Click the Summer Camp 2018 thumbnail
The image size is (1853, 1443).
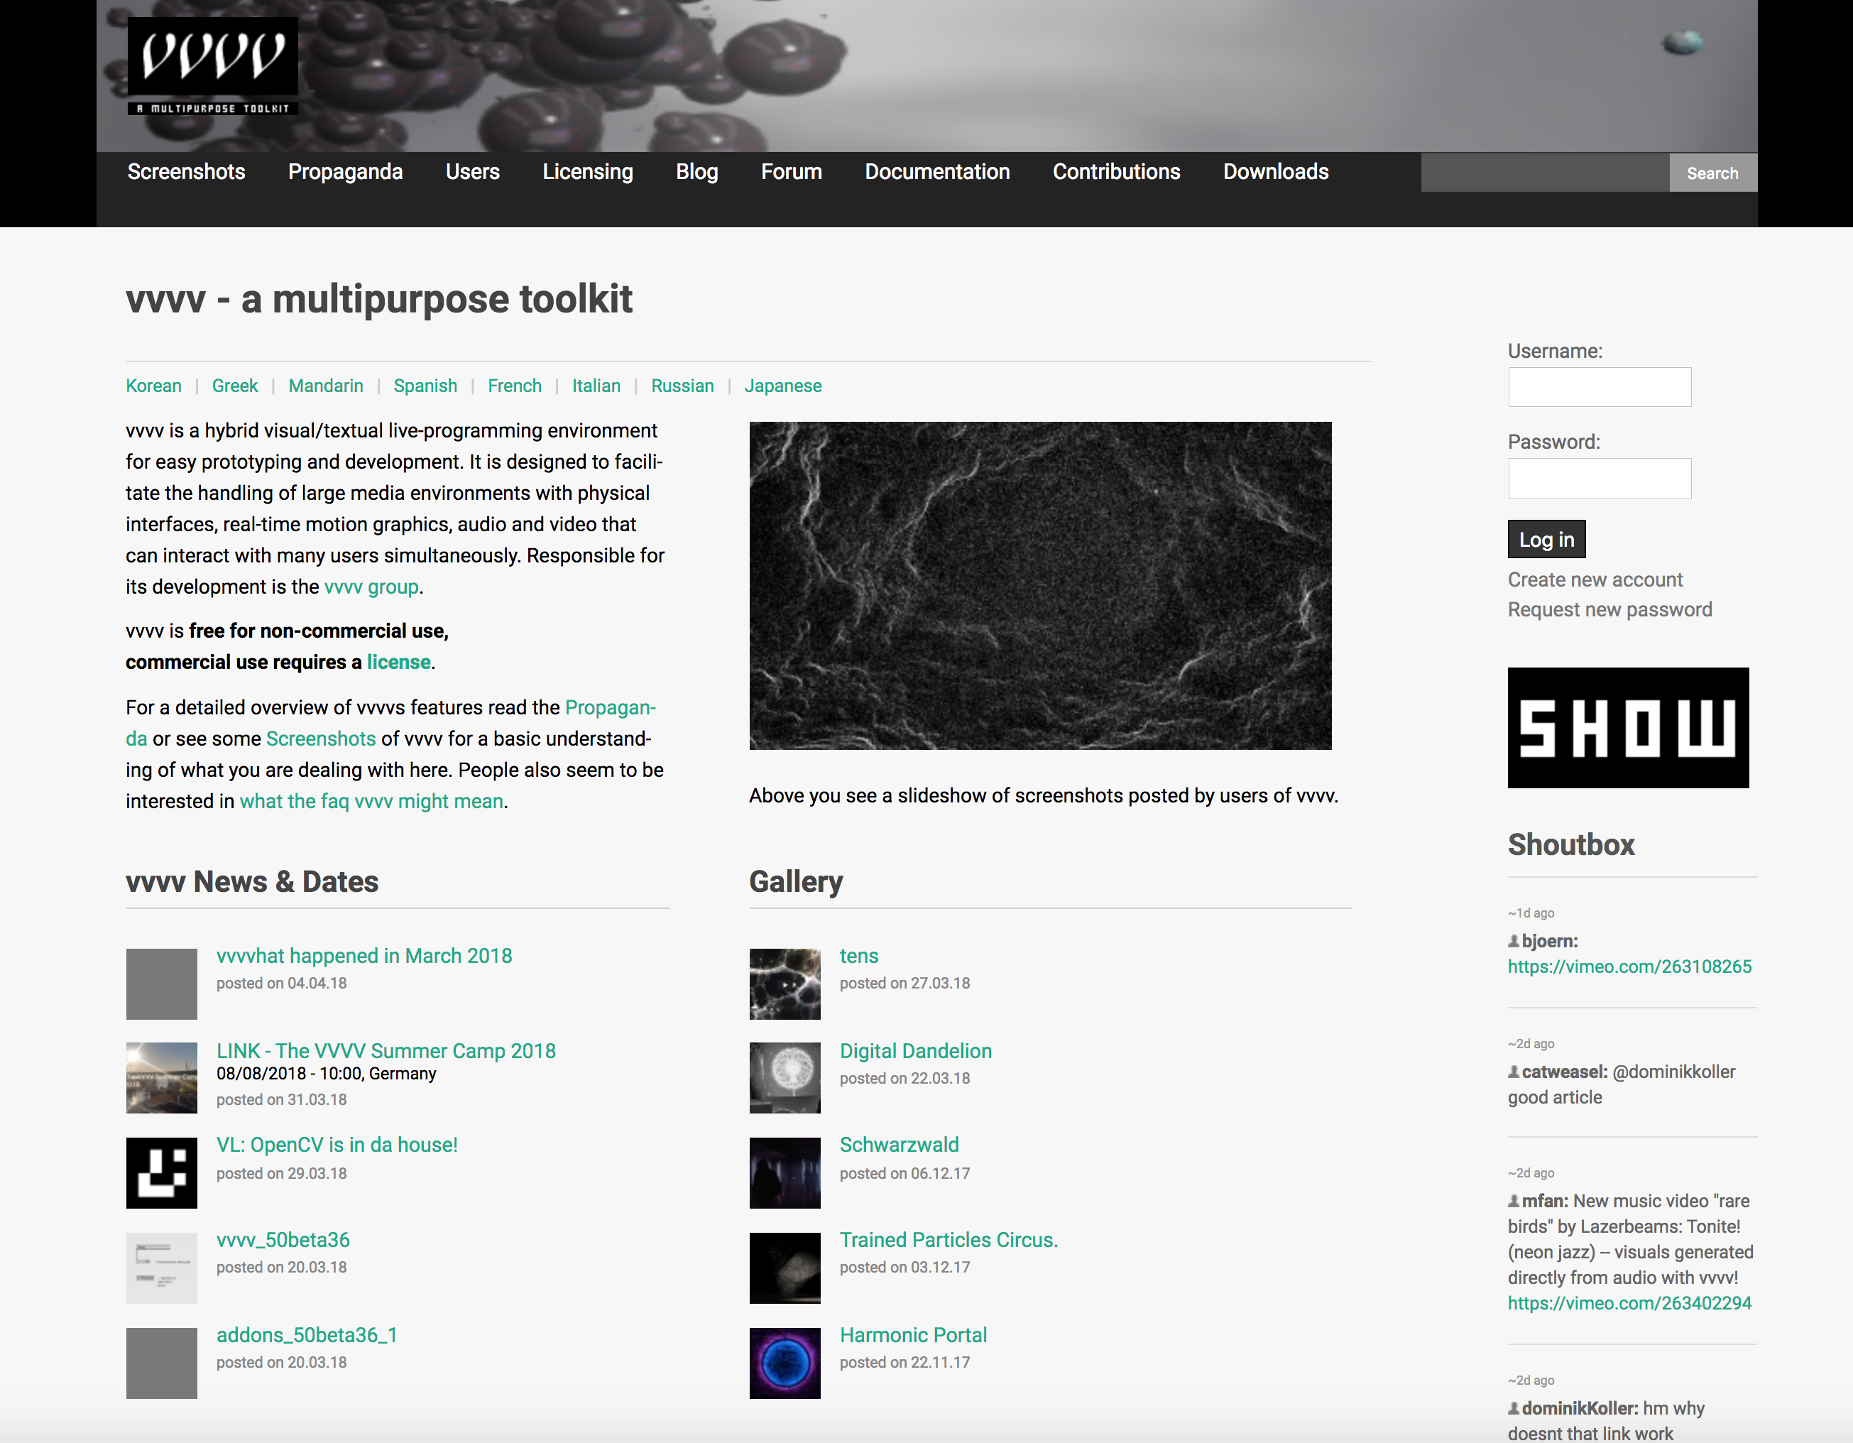tap(161, 1077)
